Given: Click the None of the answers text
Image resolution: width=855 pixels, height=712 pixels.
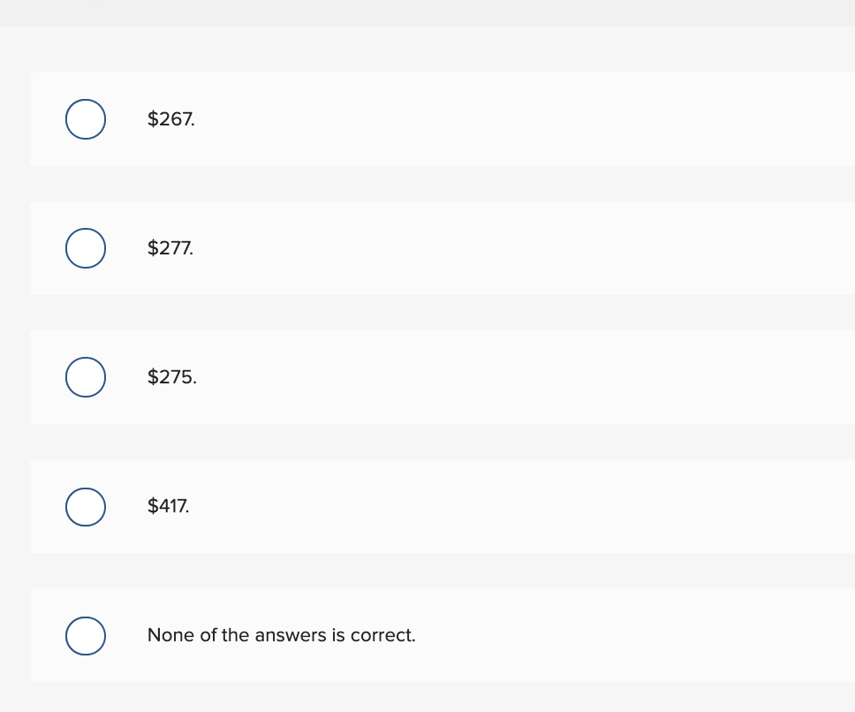Looking at the screenshot, I should pos(281,635).
